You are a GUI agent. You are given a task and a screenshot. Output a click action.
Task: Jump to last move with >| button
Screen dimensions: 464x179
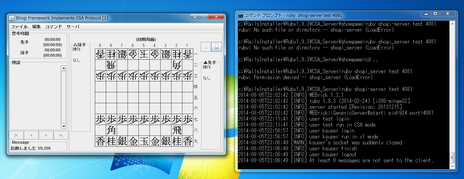coord(61,135)
